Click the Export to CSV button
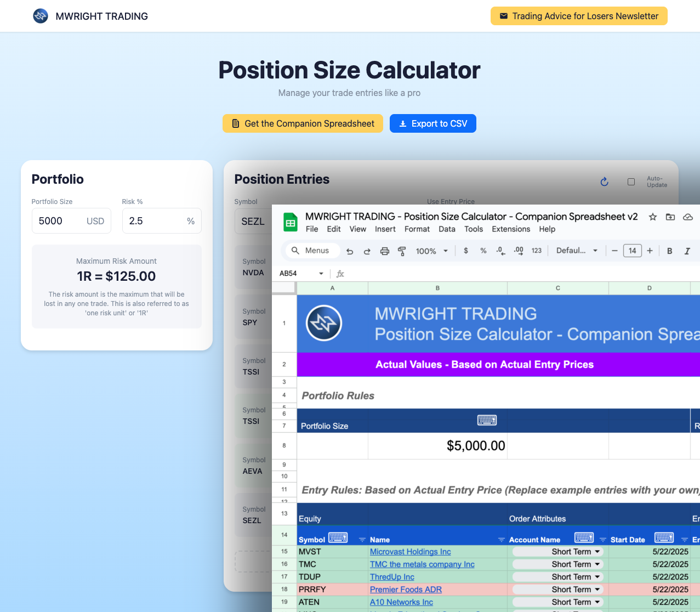This screenshot has height=612, width=700. (432, 123)
